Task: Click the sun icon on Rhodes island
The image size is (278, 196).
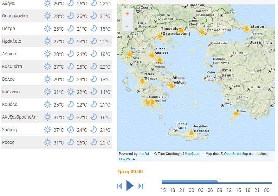Action: [x=236, y=113]
